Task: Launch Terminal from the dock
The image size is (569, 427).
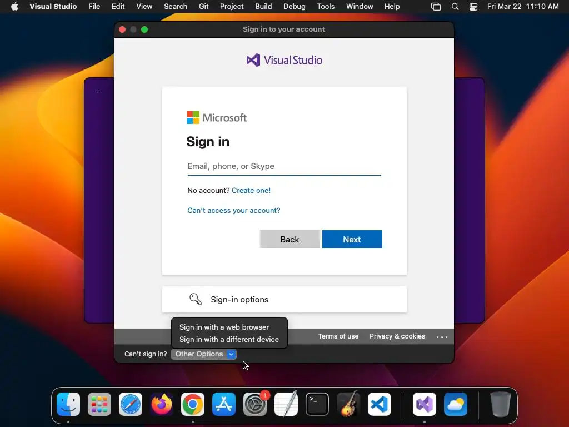Action: (x=317, y=404)
